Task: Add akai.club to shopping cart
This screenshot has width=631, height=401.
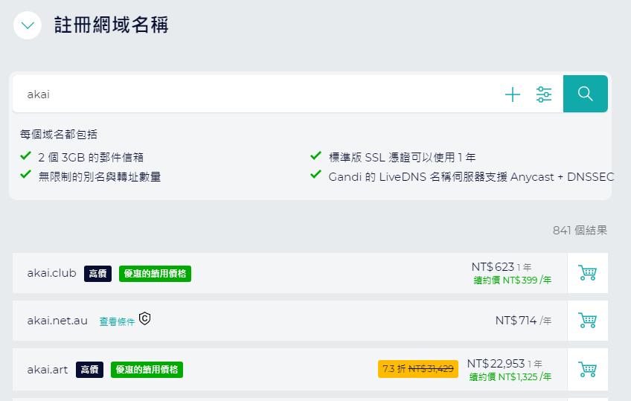Action: 587,273
